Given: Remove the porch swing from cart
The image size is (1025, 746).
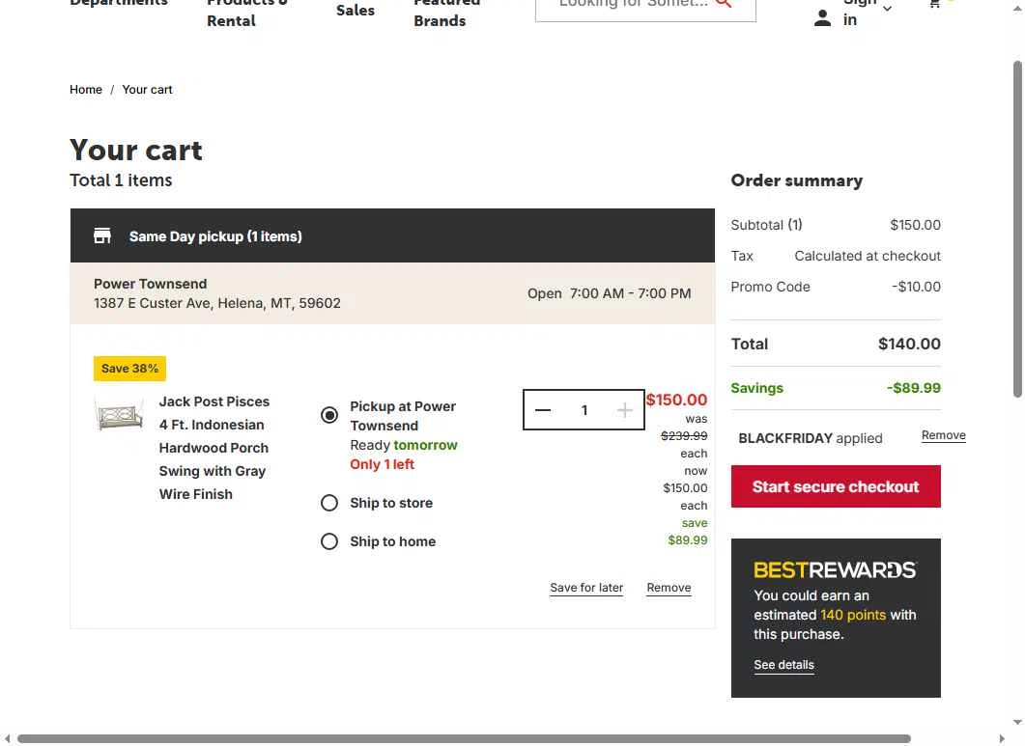Looking at the screenshot, I should pos(669,588).
